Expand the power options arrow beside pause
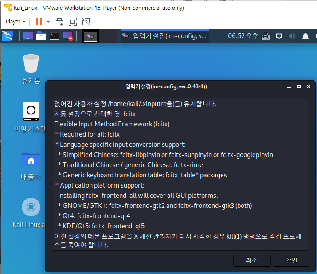Viewport: 317px width, 274px height. coord(48,22)
